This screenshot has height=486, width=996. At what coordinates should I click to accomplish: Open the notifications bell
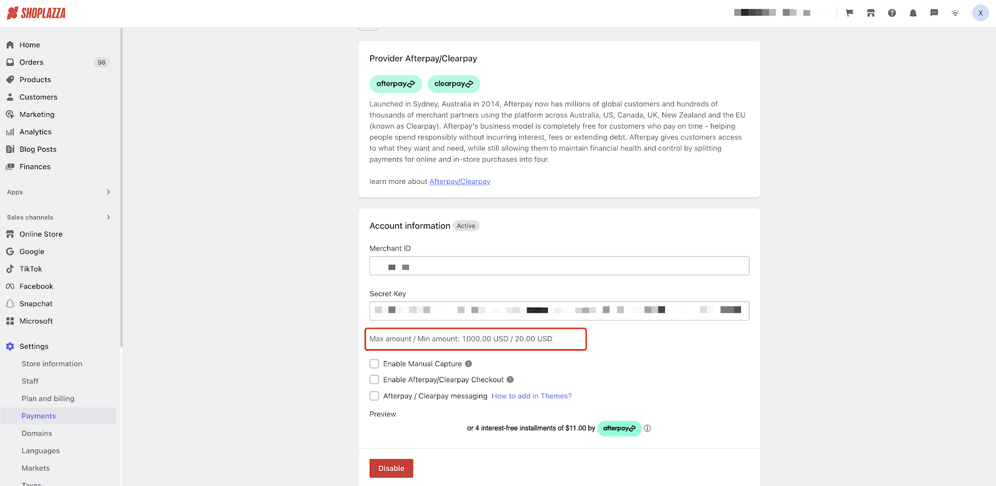coord(913,13)
